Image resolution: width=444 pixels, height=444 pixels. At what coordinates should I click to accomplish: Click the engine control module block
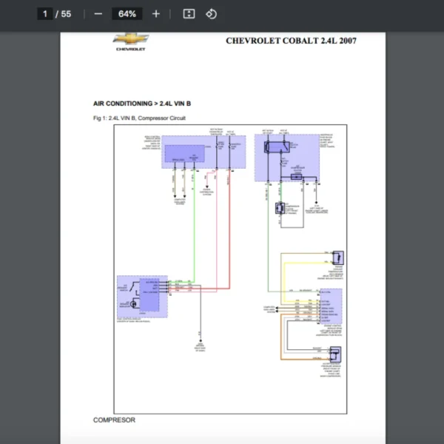point(330,303)
